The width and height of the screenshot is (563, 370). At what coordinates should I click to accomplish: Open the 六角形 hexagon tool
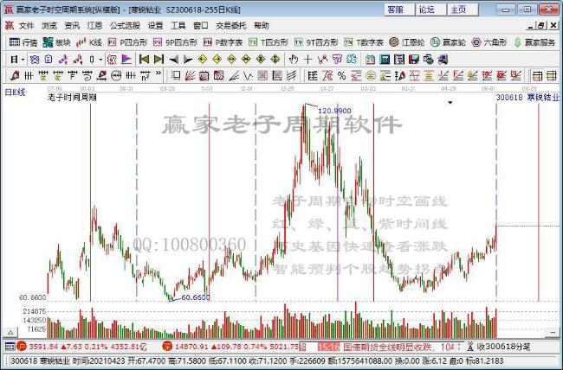click(489, 42)
